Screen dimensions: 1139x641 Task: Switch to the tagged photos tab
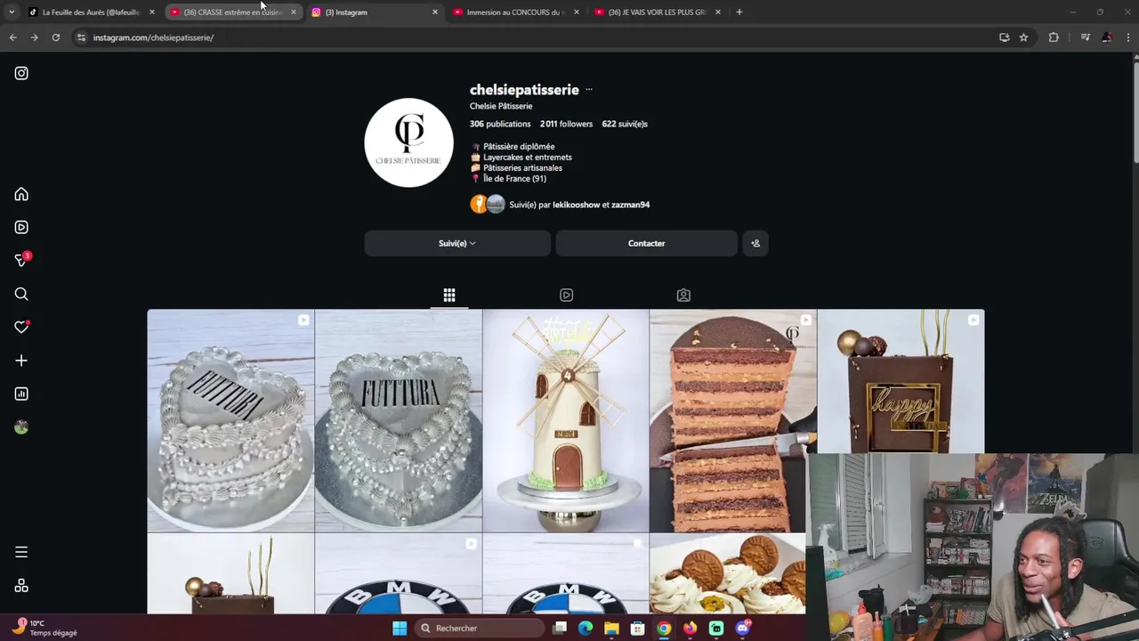(683, 295)
